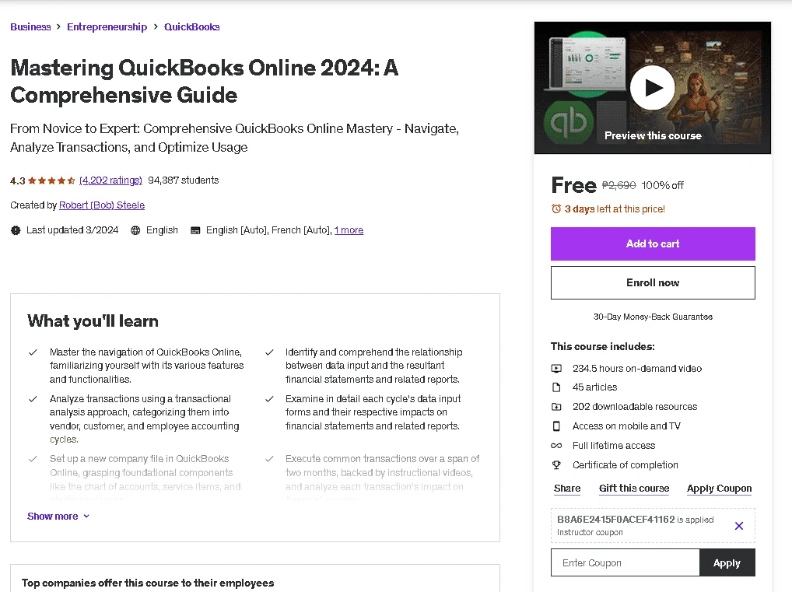Click the 'What you'll learn' heading
Viewport: 792px width, 592px height.
(93, 321)
